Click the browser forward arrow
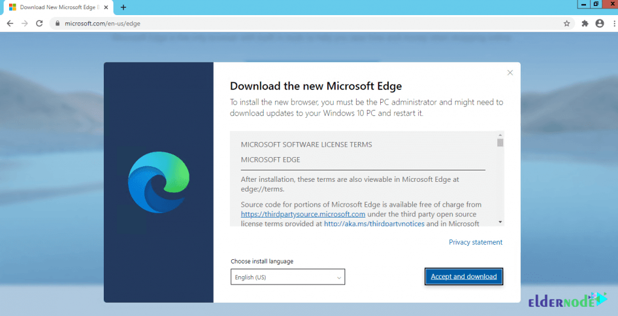This screenshot has width=618, height=316. [x=25, y=24]
